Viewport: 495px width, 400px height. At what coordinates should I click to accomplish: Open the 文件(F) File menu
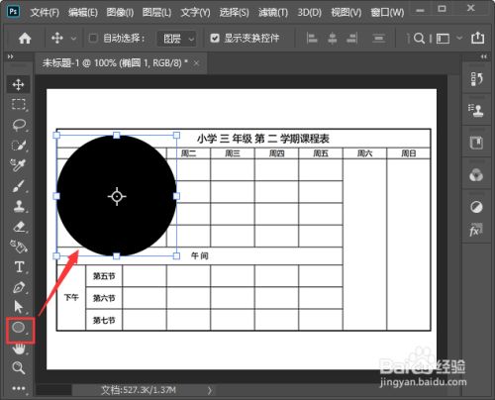(x=45, y=13)
